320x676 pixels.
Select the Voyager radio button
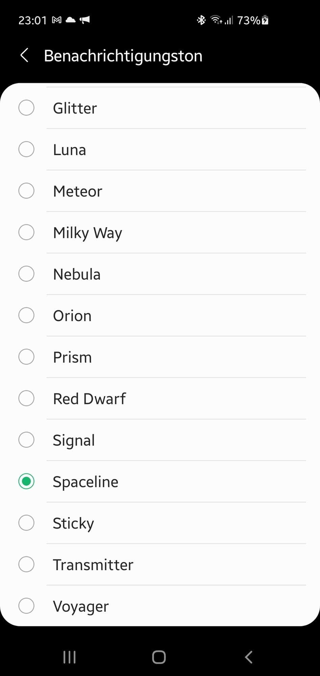pos(26,606)
